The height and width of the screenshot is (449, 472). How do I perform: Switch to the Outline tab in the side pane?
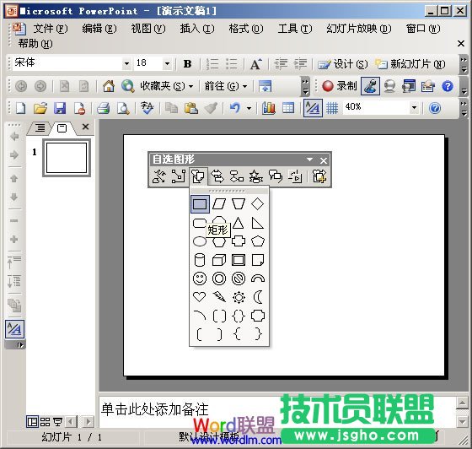click(x=40, y=127)
